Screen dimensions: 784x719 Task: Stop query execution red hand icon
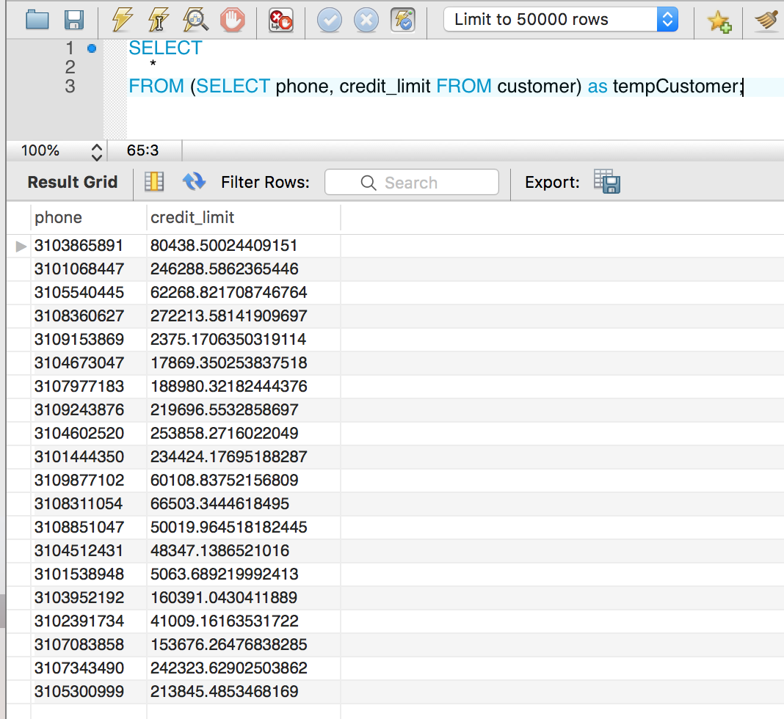point(232,21)
